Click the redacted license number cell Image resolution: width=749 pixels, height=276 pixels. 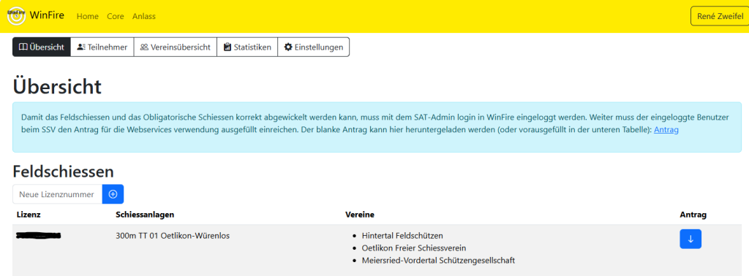pos(38,235)
